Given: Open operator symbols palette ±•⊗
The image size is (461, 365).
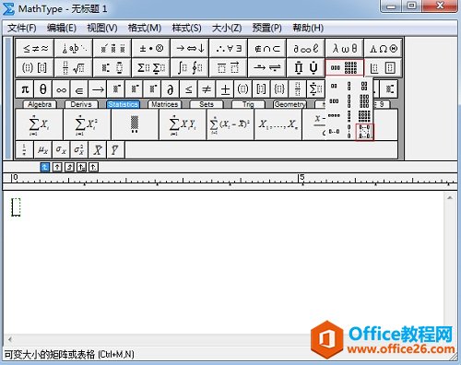Looking at the screenshot, I should tap(151, 48).
